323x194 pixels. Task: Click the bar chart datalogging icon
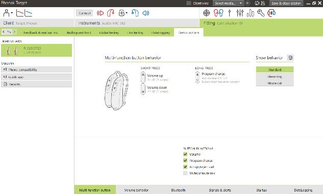tap(250, 13)
